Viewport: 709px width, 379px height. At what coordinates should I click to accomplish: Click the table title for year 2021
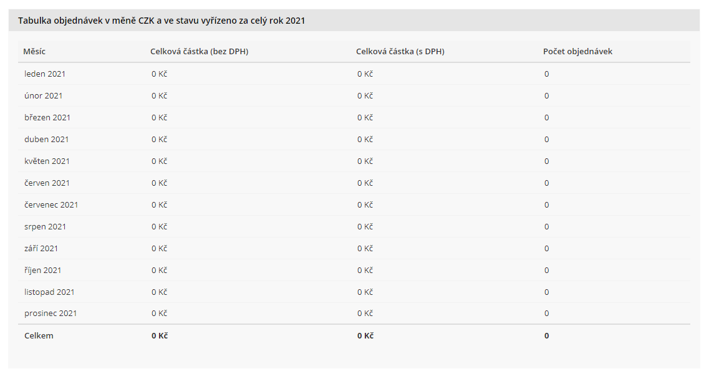coord(162,21)
